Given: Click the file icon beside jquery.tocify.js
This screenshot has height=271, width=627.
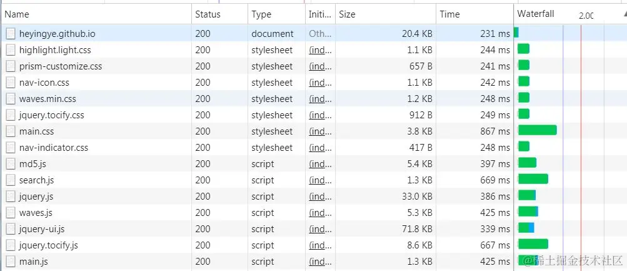Looking at the screenshot, I should [11, 245].
